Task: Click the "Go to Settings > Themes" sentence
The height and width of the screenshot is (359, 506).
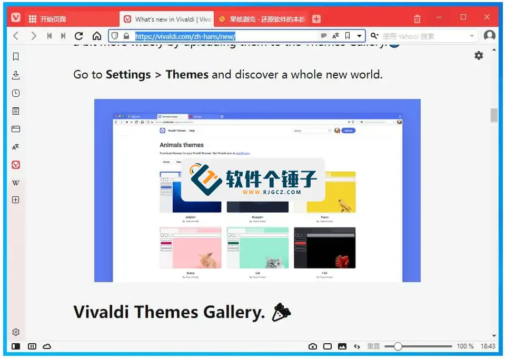Action: [x=228, y=75]
